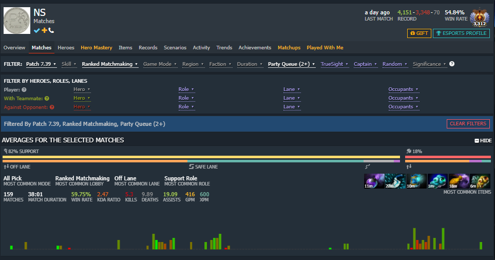Click the core role icon beside 18%
The width and height of the screenshot is (495, 260).
pos(409,151)
